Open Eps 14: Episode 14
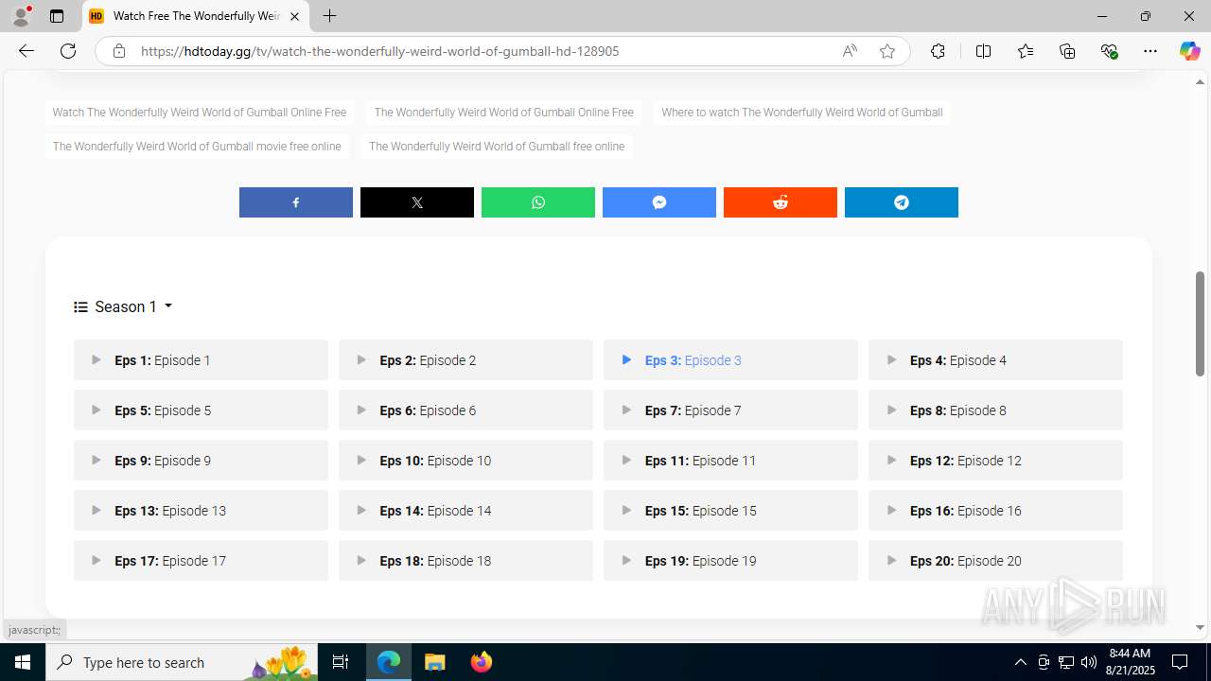This screenshot has width=1211, height=681. pos(465,511)
